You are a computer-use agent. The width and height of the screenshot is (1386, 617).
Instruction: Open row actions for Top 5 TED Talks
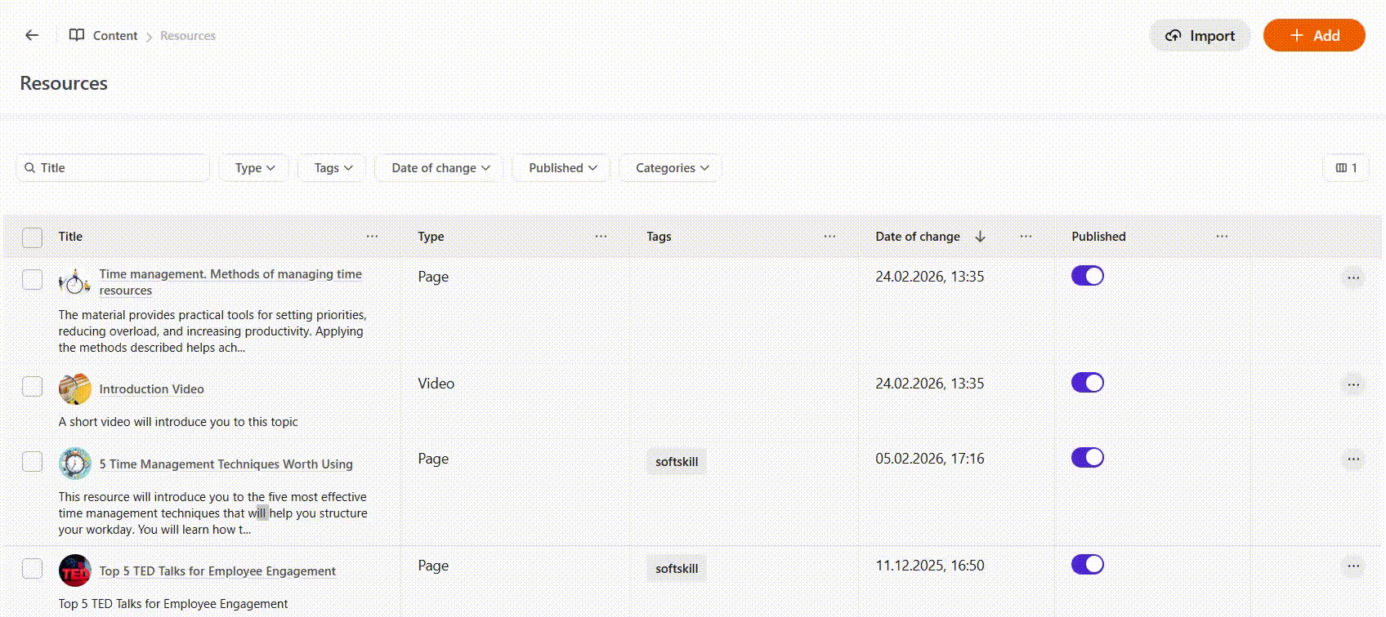(1352, 566)
